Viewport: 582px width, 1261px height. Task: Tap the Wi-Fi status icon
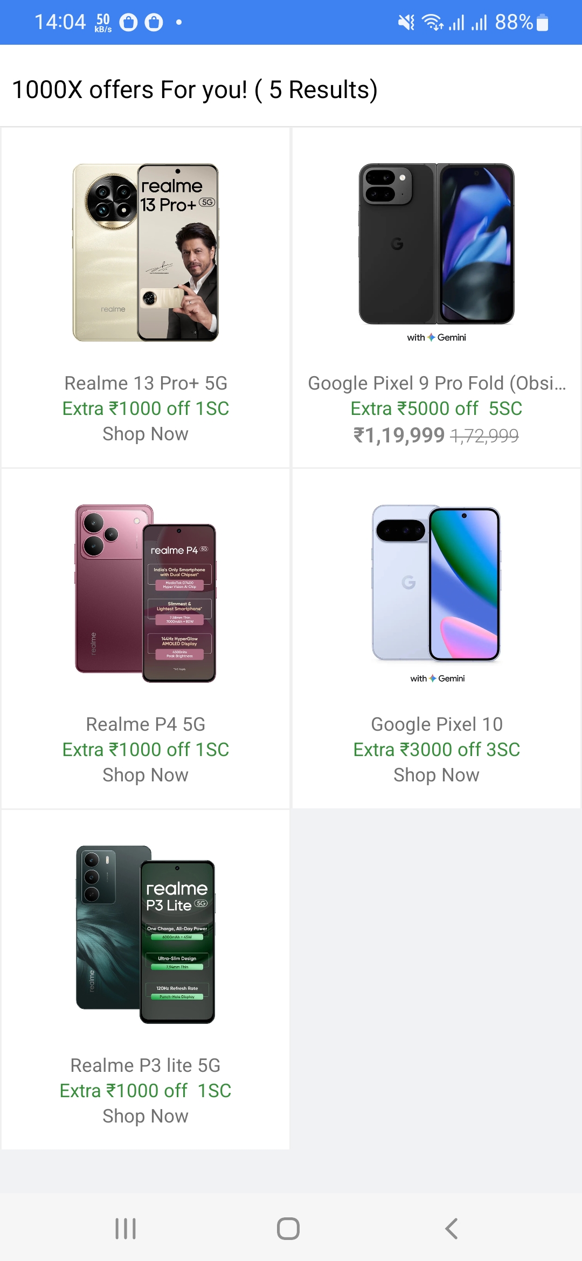(x=432, y=22)
